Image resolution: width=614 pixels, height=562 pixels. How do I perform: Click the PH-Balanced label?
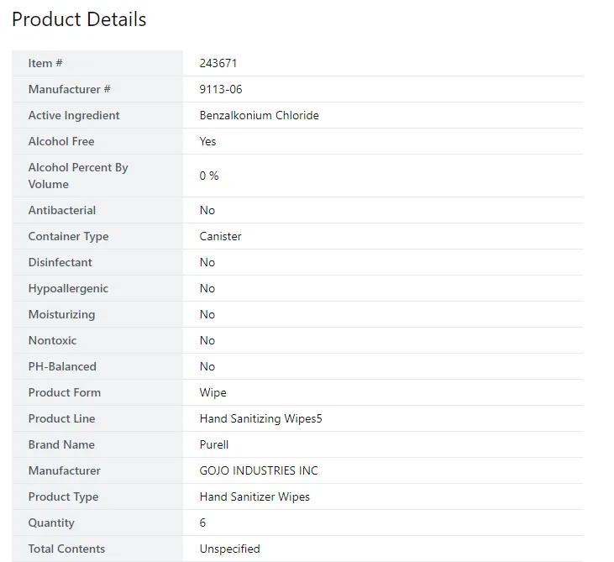(62, 366)
